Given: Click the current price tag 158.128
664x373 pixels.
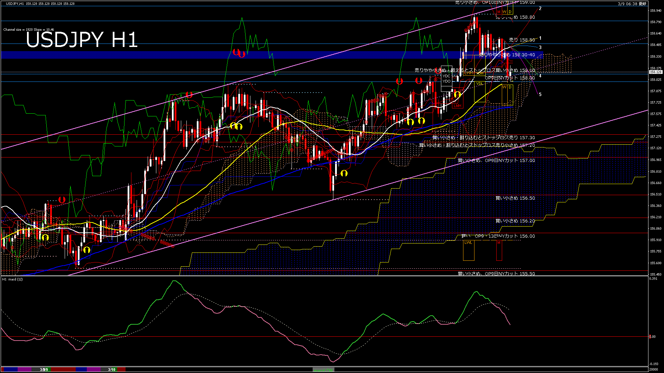Looking at the screenshot, I should pos(655,72).
